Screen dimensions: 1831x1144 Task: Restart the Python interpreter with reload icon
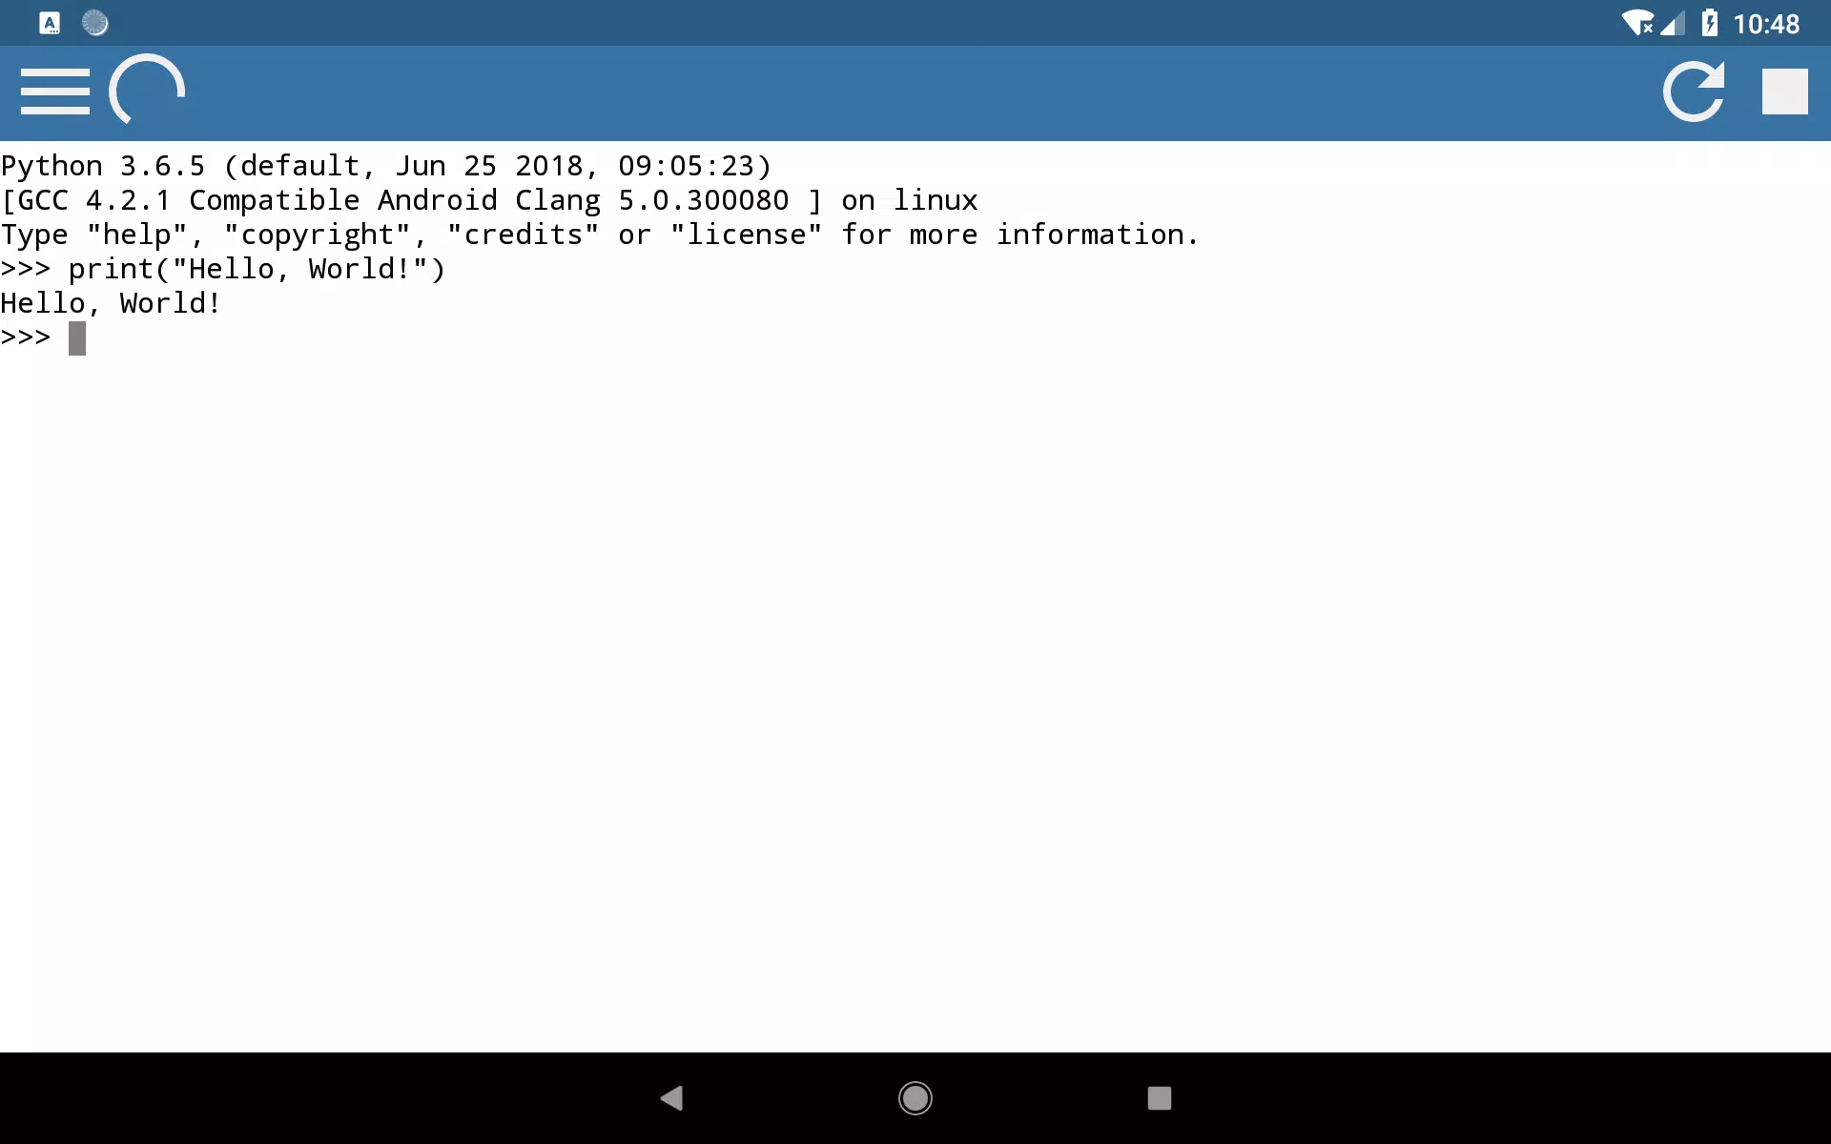coord(1694,92)
